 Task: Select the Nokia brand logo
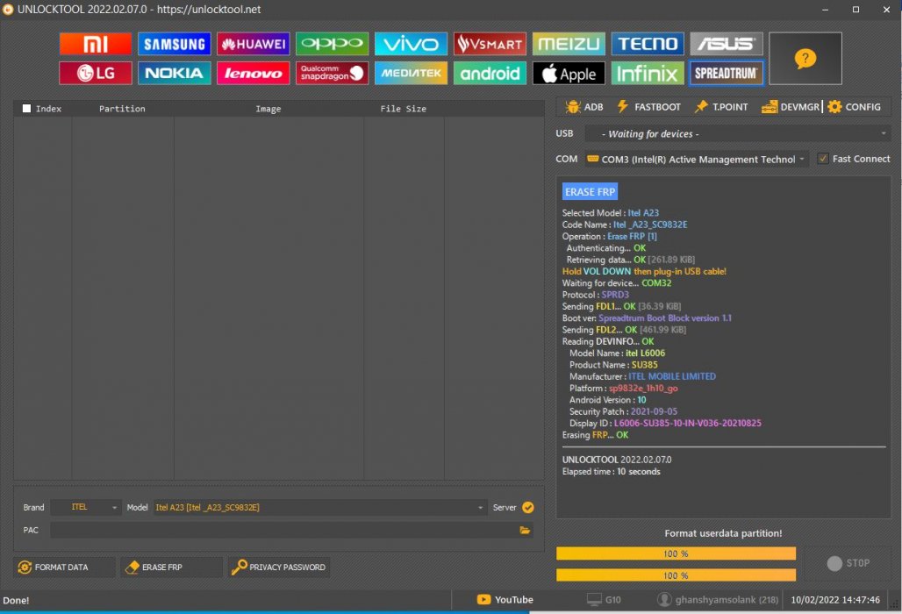175,73
